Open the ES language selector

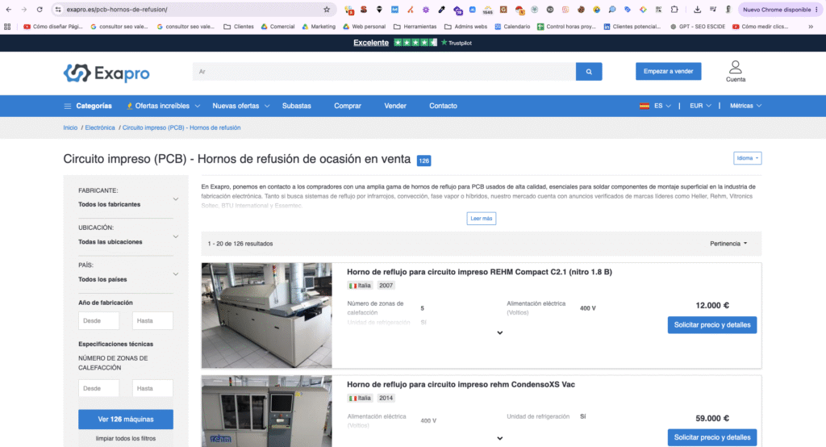pos(662,106)
